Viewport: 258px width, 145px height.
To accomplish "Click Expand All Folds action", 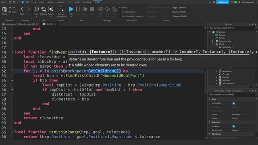I will click(179, 12).
